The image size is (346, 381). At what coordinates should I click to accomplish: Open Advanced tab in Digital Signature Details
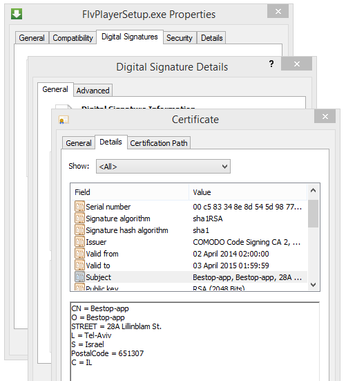click(93, 91)
